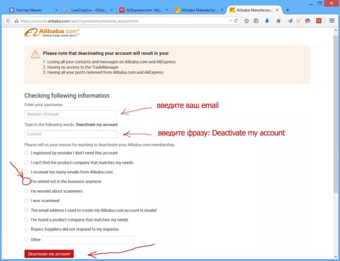The image size is (340, 261).
Task: Select 'I'm worried about scammers' option
Action: (26, 191)
